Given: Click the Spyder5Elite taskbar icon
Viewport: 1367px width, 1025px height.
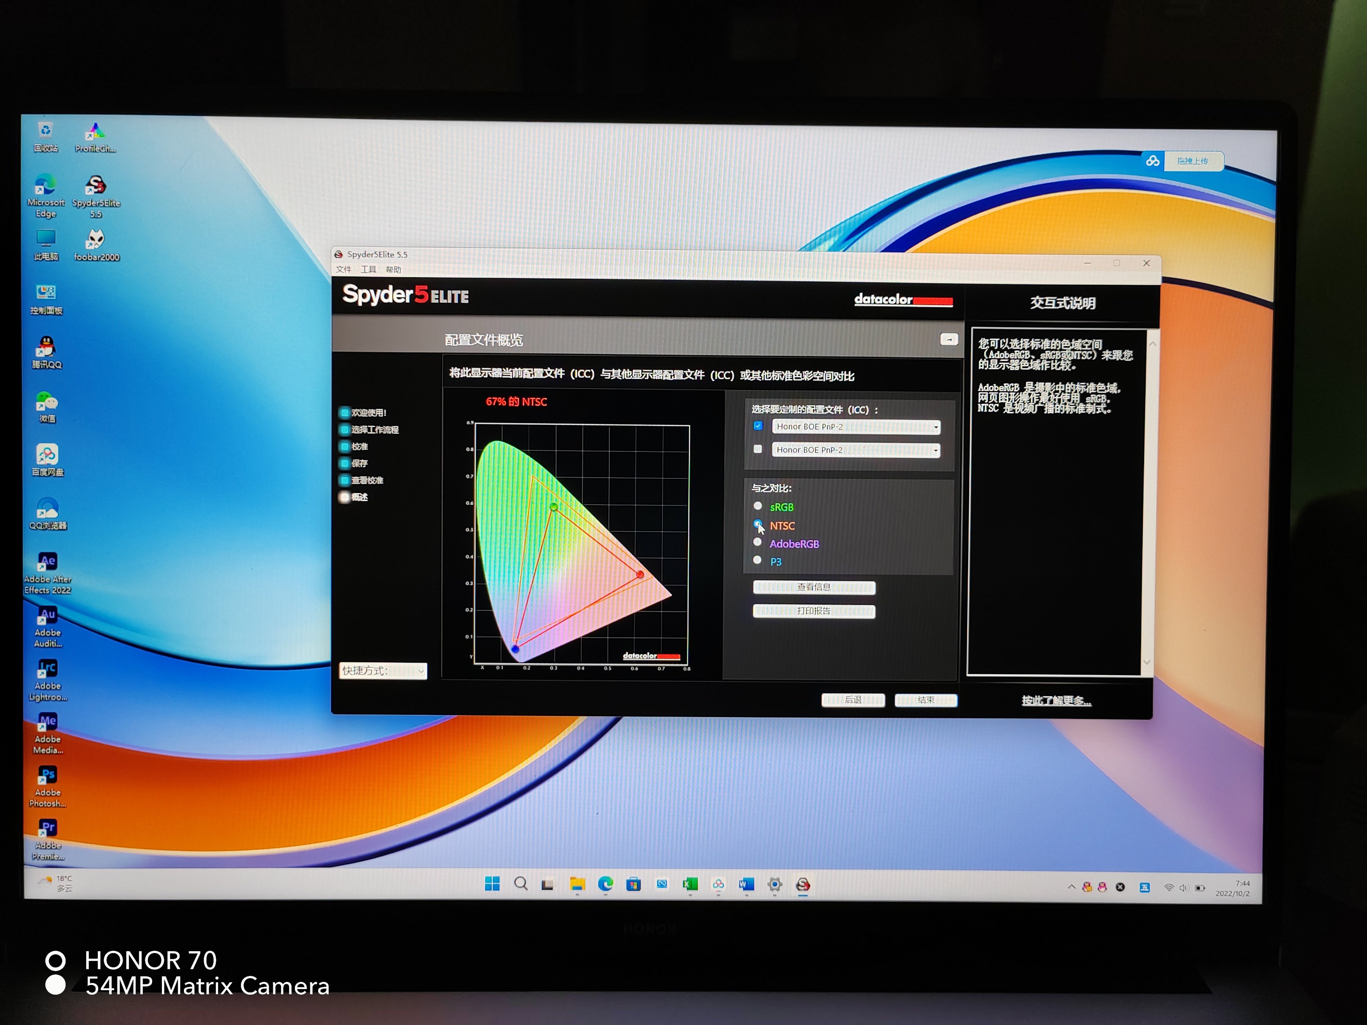Looking at the screenshot, I should (803, 885).
